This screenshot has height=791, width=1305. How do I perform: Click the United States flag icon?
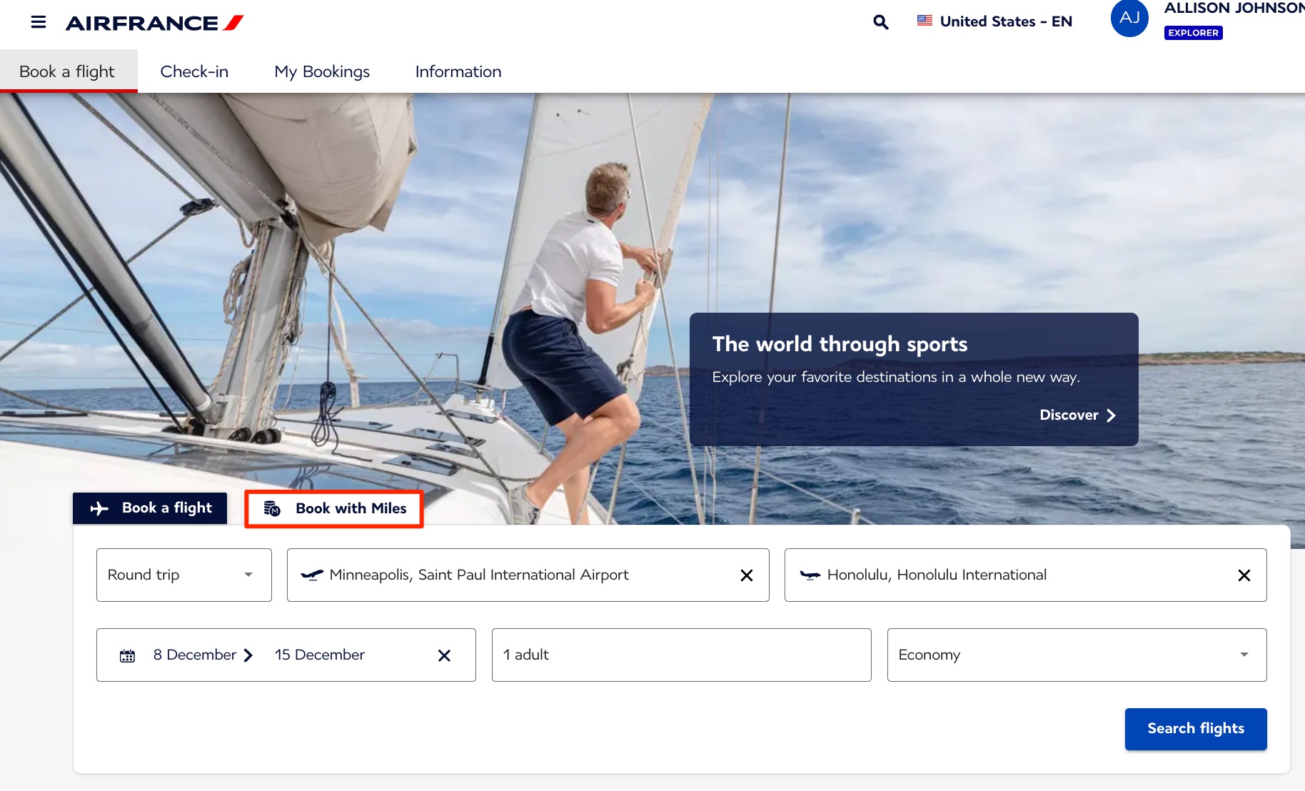(x=924, y=21)
